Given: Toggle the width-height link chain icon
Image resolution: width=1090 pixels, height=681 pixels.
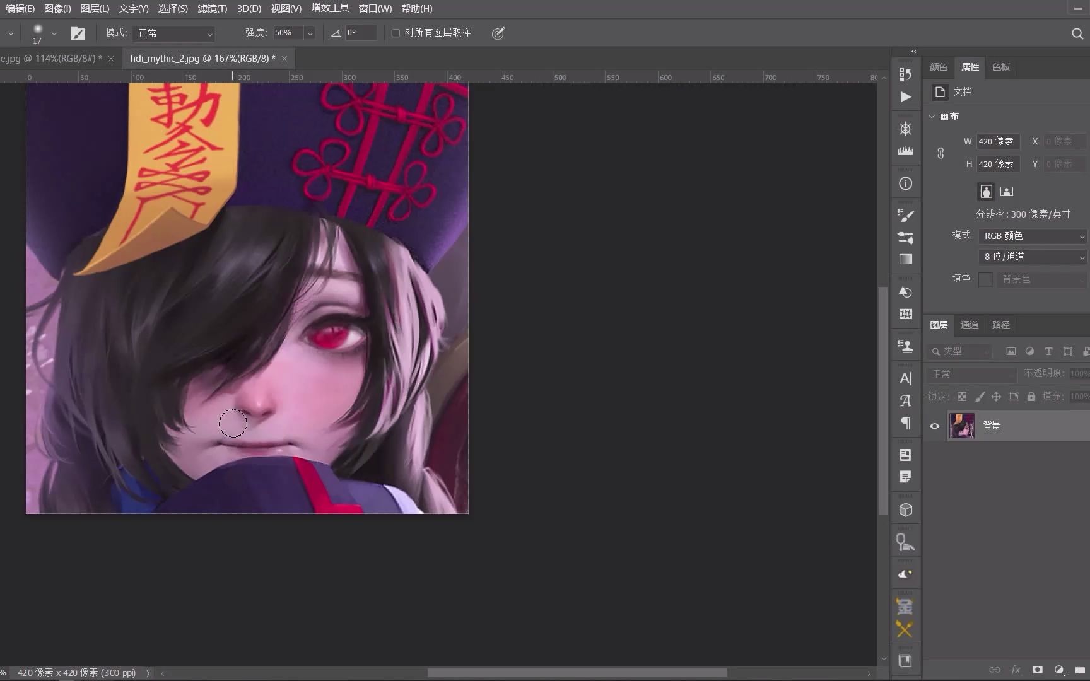Looking at the screenshot, I should tap(941, 153).
